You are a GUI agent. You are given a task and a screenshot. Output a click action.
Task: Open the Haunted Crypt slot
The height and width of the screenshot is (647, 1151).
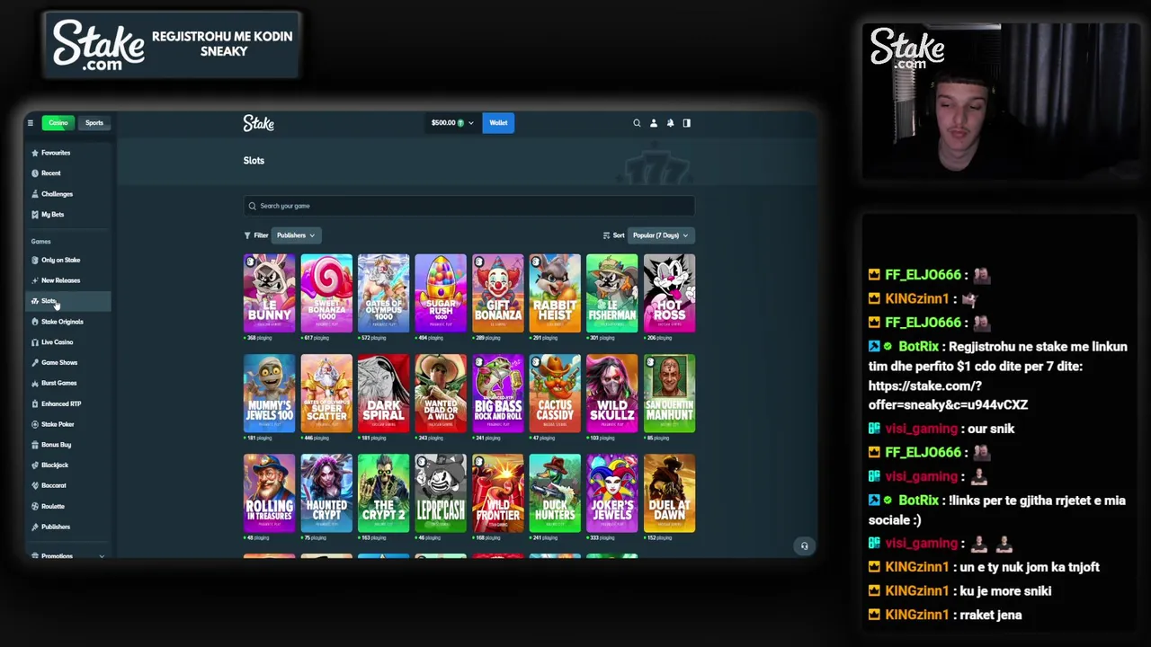(x=326, y=493)
